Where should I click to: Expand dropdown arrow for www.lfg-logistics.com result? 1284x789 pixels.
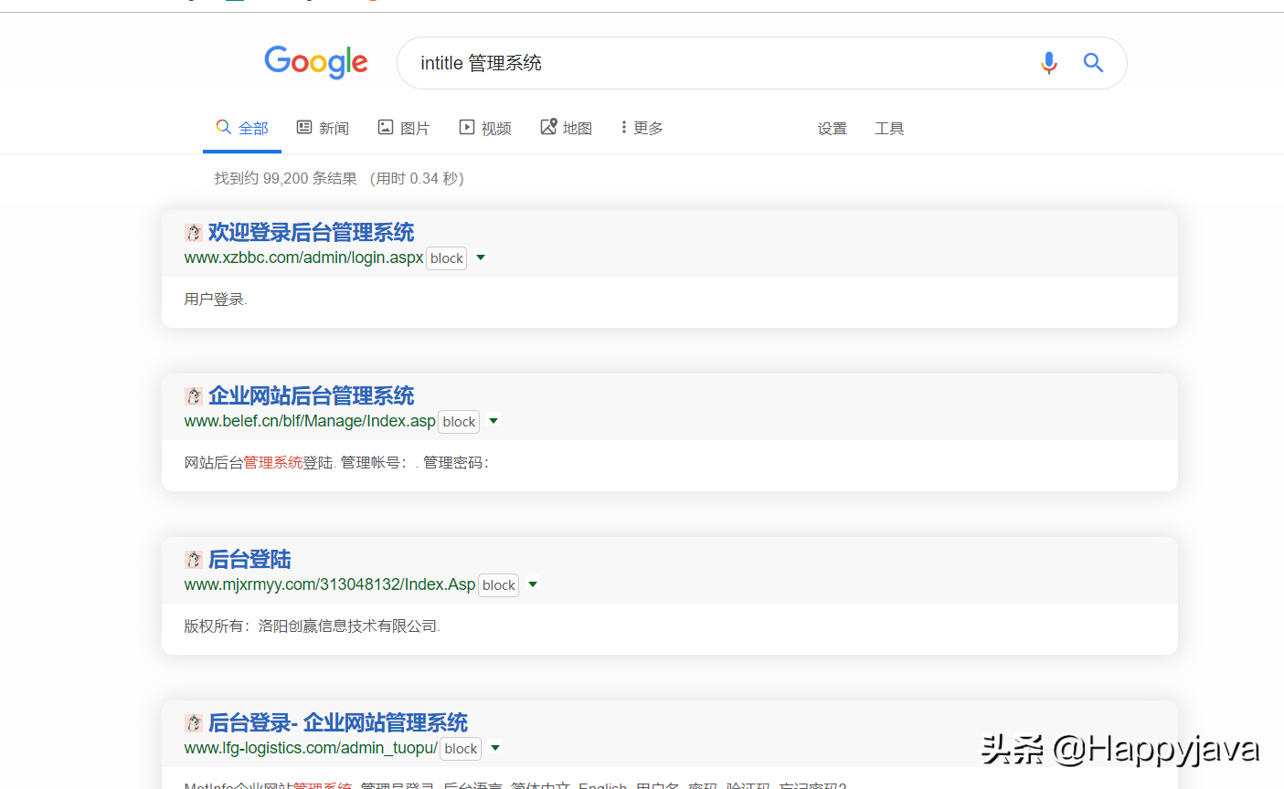[495, 748]
